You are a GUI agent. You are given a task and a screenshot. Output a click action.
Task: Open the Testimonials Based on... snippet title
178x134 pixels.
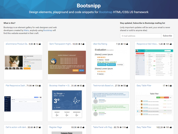(x=104, y=86)
